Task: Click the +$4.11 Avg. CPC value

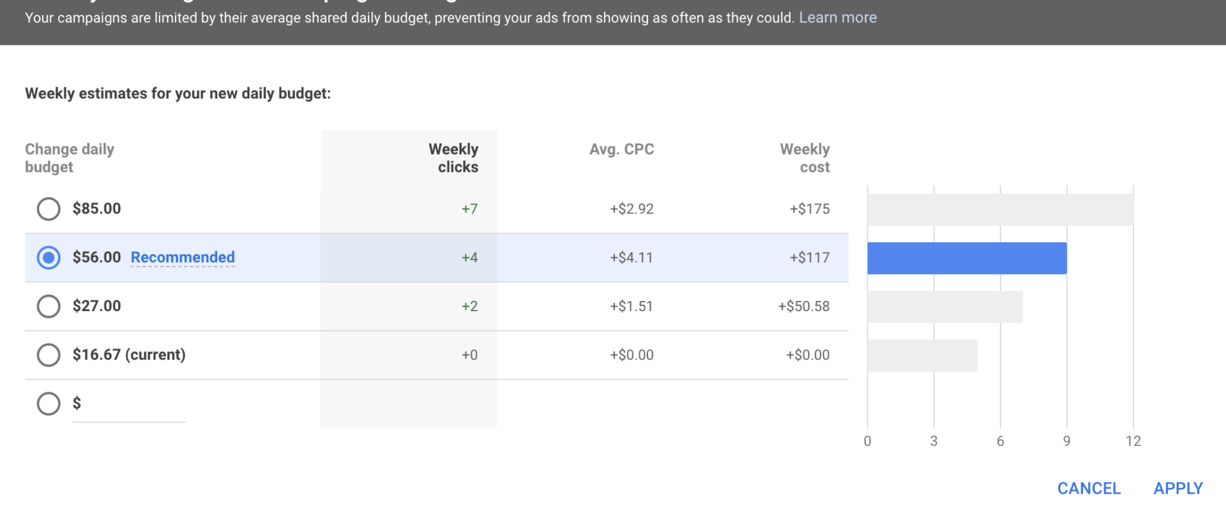Action: [632, 257]
